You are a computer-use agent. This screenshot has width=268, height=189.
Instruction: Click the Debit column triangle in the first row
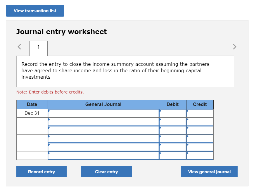[160, 111]
